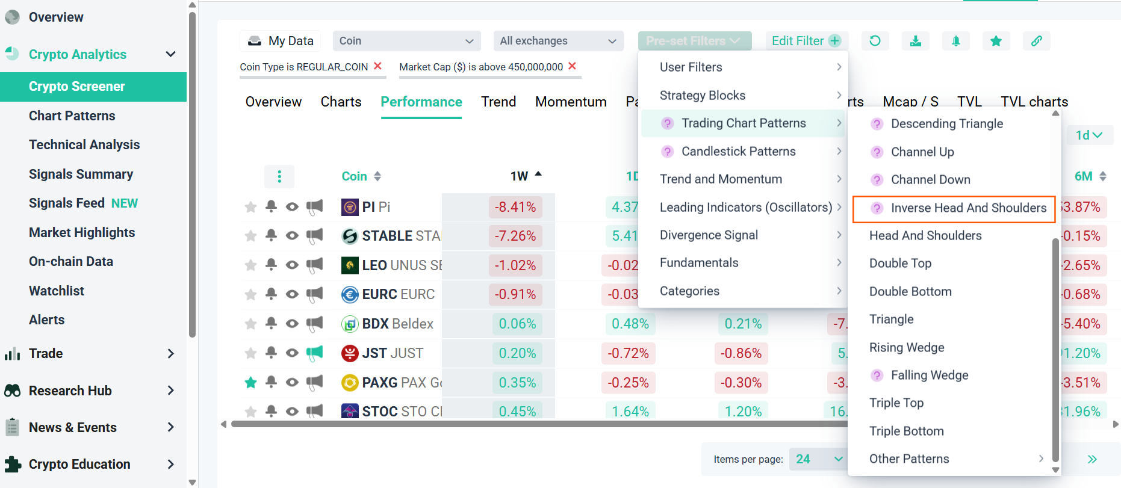This screenshot has width=1121, height=488.
Task: Click the Edit Filter button
Action: tap(807, 41)
